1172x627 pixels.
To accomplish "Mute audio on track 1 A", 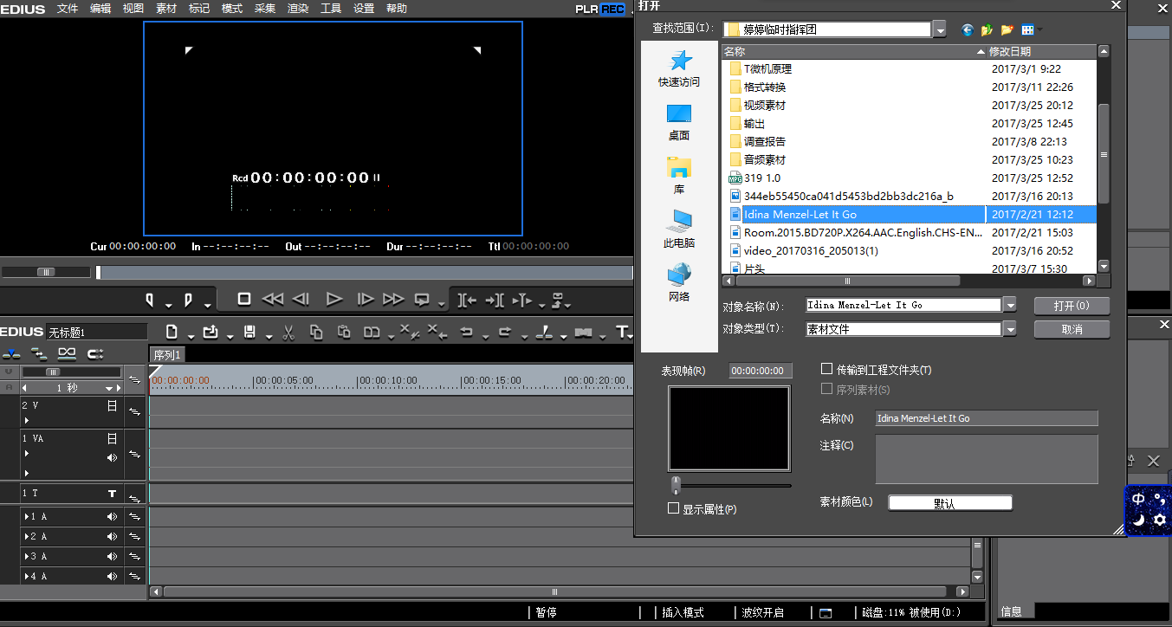I will pyautogui.click(x=112, y=516).
